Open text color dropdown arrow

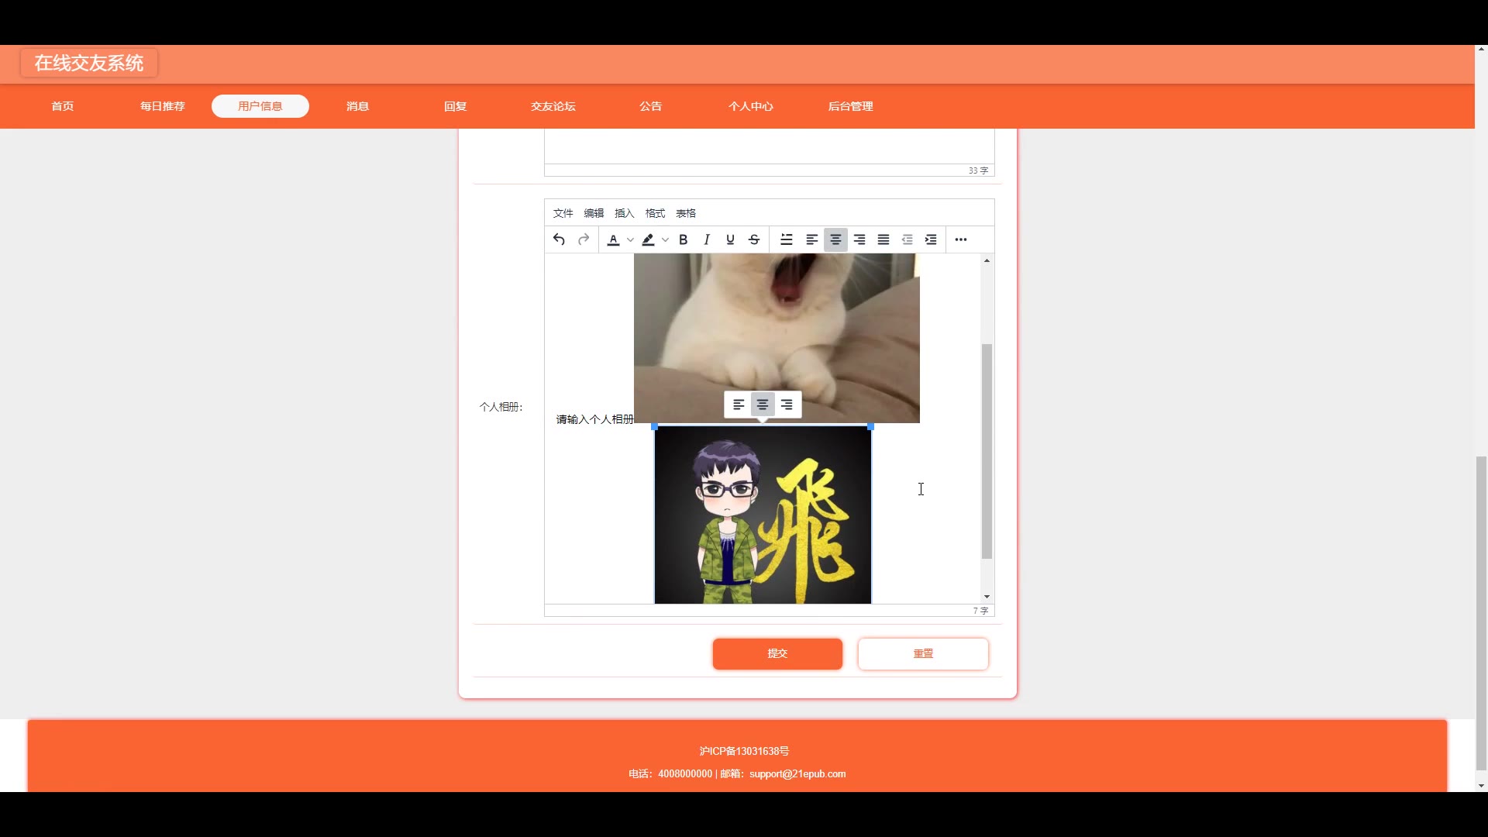tap(630, 239)
